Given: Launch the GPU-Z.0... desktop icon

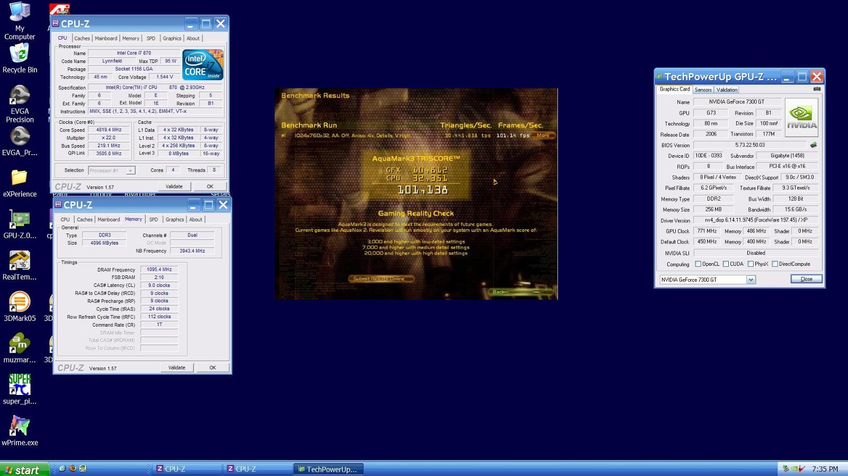Looking at the screenshot, I should [20, 224].
